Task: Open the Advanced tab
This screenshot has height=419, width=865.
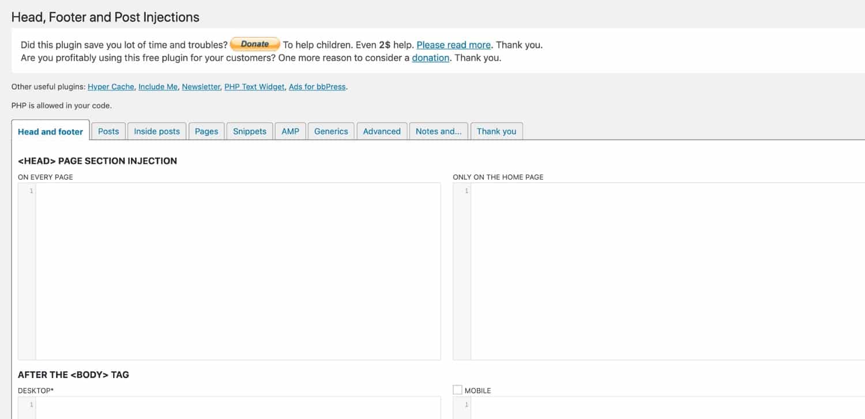Action: point(382,131)
